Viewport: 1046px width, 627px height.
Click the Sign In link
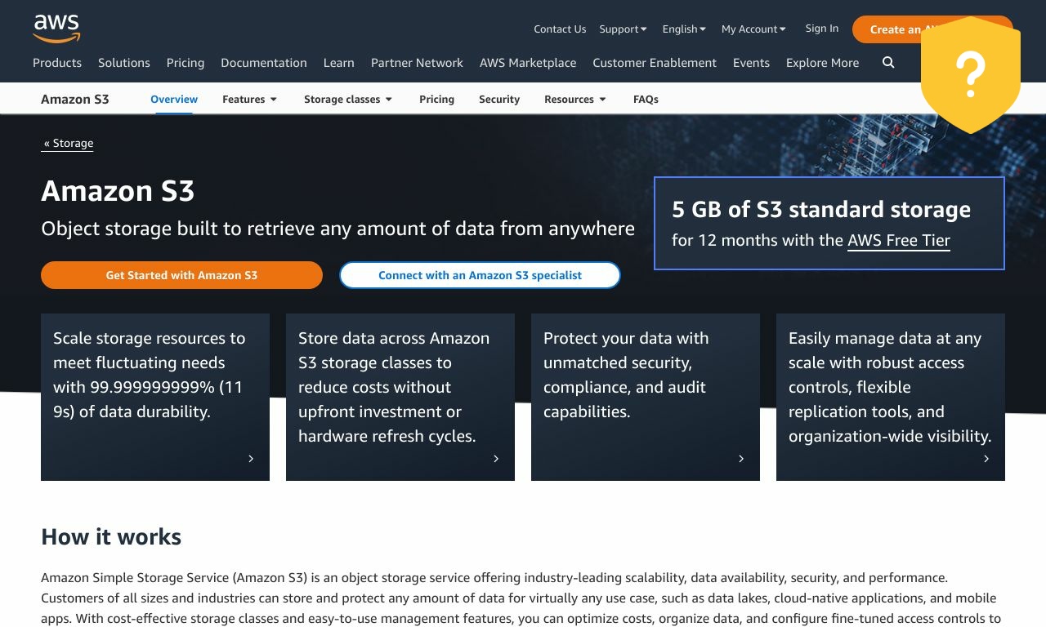coord(821,28)
